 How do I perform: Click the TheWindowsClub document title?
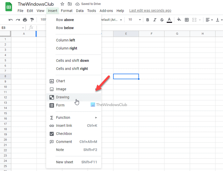point(36,4)
